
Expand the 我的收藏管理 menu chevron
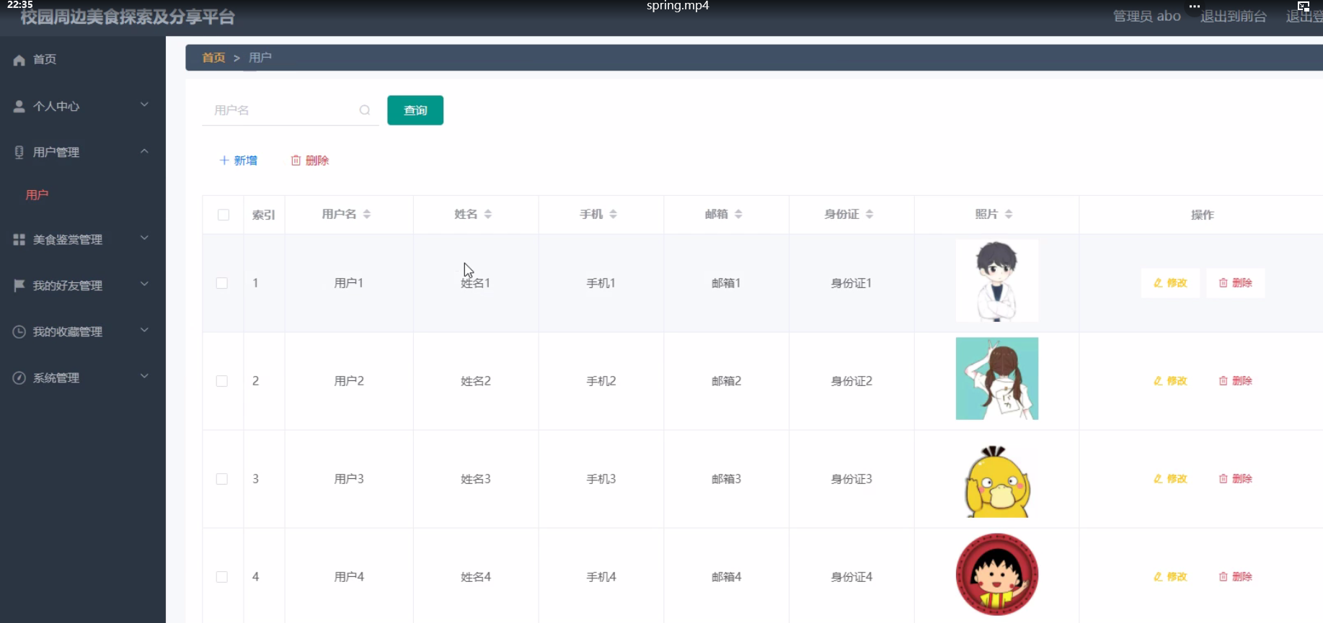(144, 330)
